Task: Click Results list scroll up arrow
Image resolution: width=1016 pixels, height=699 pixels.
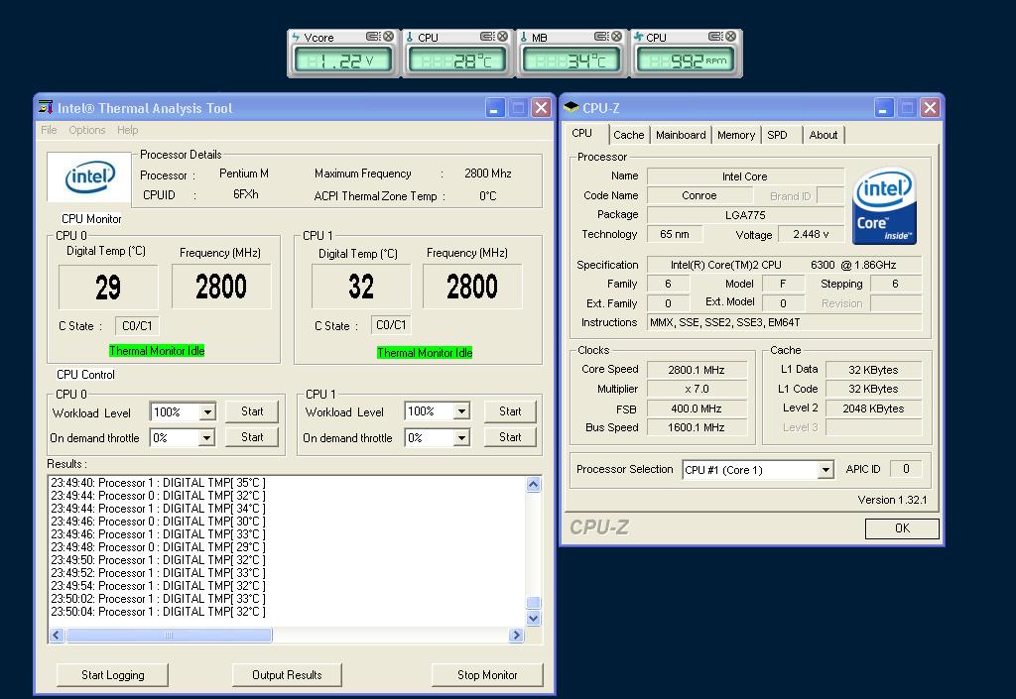Action: (x=533, y=484)
